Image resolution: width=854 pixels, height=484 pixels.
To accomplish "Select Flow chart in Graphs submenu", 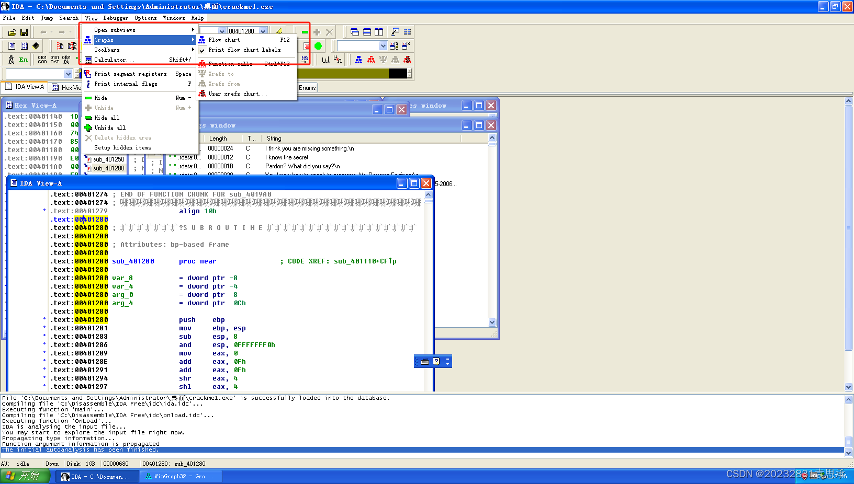I will click(x=246, y=40).
